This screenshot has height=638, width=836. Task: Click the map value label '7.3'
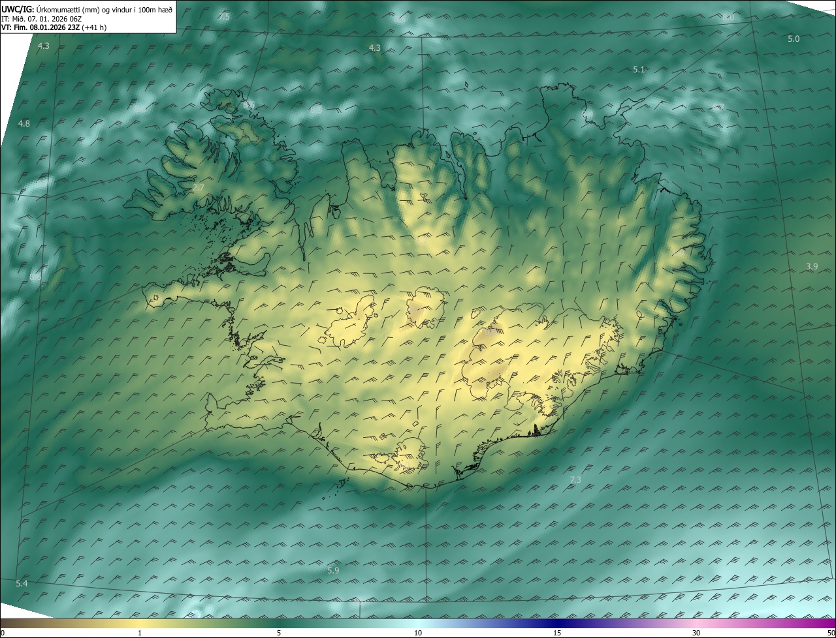point(575,480)
